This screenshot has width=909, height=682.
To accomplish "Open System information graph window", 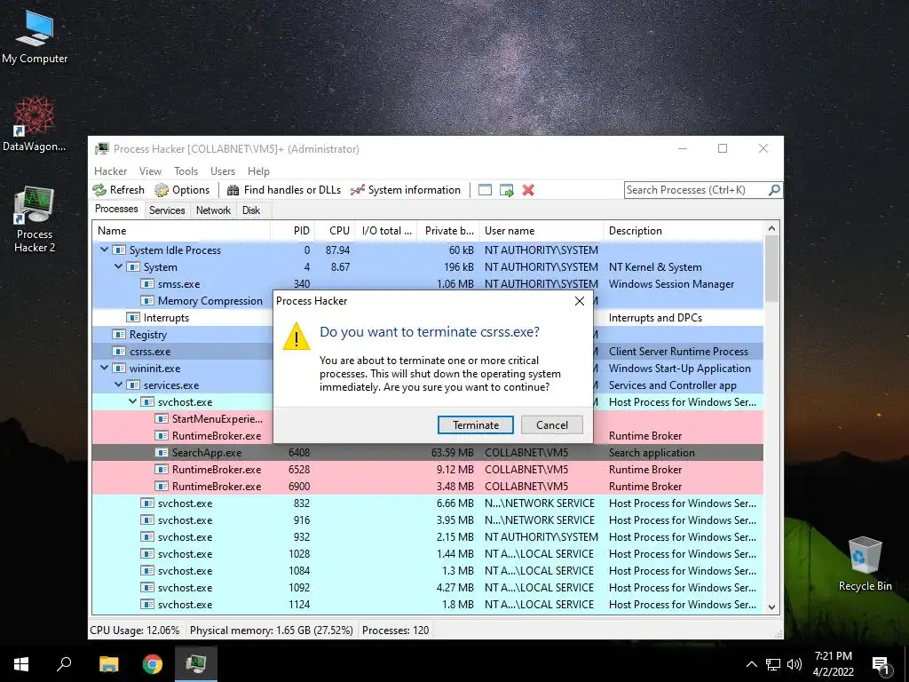I will pos(405,190).
